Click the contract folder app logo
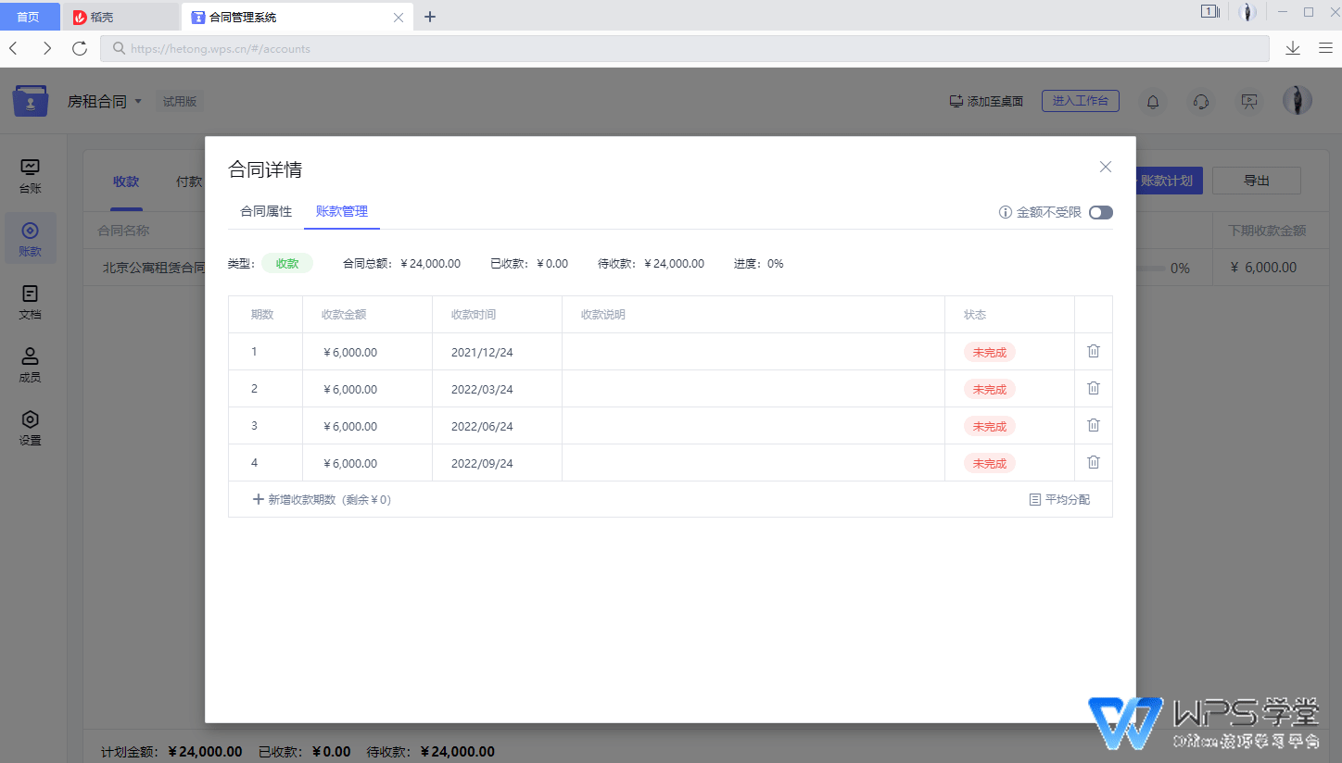This screenshot has height=763, width=1342. [31, 101]
